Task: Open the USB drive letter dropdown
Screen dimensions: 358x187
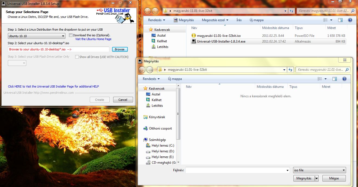Action: click(17, 63)
